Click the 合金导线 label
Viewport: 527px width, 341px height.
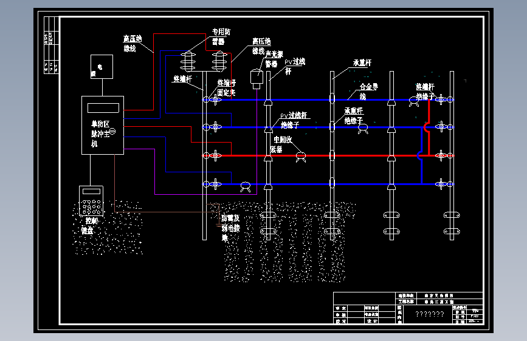pos(369,91)
